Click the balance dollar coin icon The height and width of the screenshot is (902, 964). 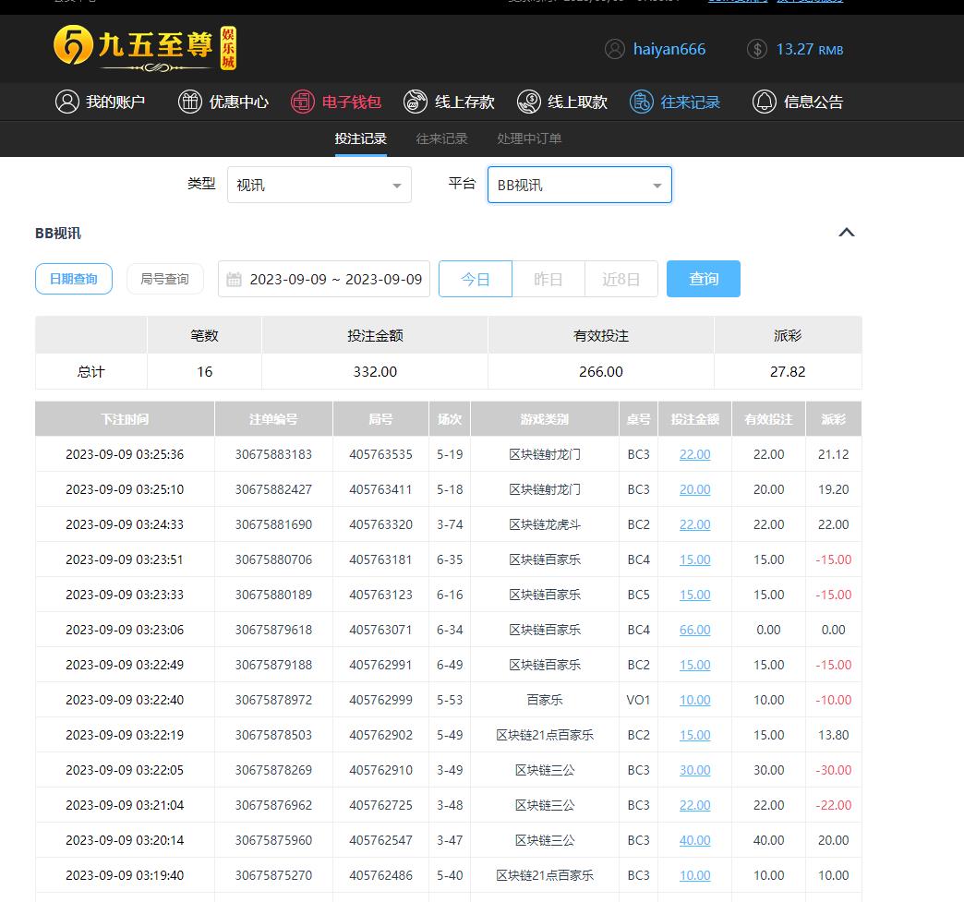coord(757,49)
